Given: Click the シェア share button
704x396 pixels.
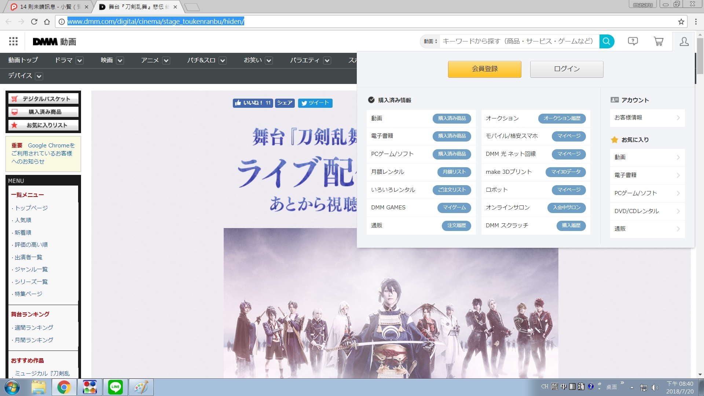Looking at the screenshot, I should 285,103.
